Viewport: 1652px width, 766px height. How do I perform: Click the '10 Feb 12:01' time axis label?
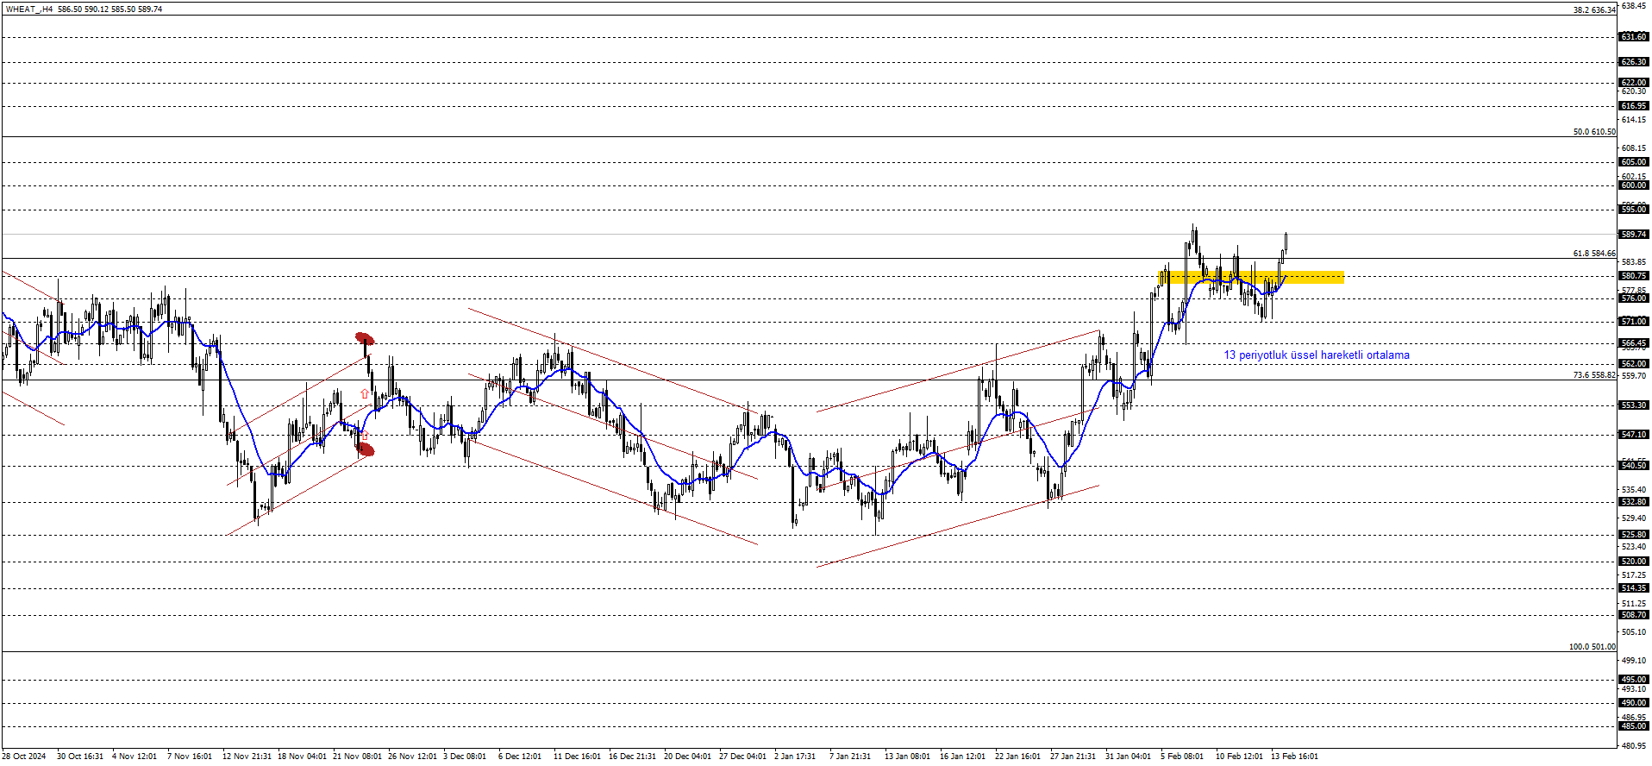click(1240, 757)
